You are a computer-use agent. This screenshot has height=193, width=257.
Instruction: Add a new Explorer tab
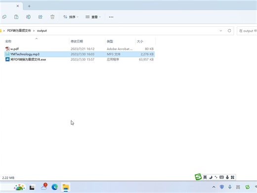29,6
